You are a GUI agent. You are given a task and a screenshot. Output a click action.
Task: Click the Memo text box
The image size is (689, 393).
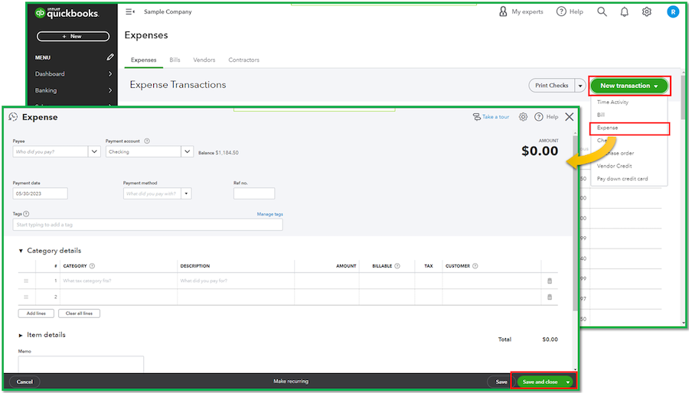click(81, 365)
